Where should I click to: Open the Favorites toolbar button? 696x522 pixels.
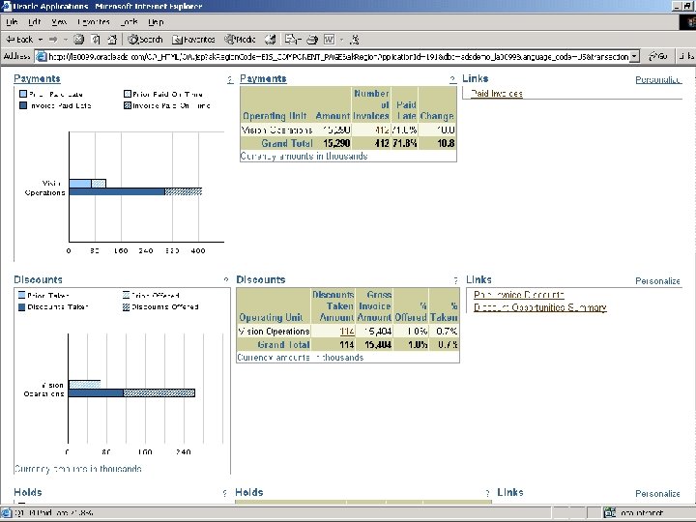(x=193, y=40)
